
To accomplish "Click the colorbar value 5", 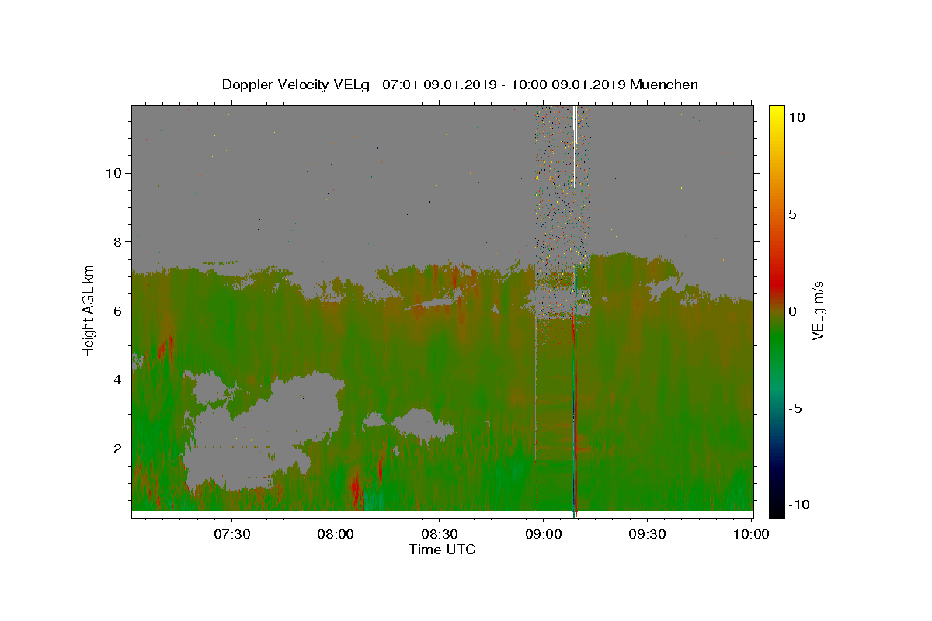I will pos(793,214).
